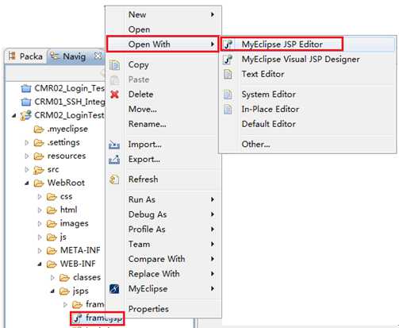Collapse the CRM02_LoginTest project node
This screenshot has height=328, width=399.
[x=14, y=115]
